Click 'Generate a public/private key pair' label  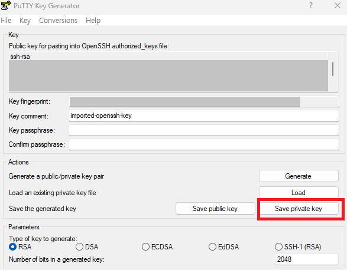point(56,176)
